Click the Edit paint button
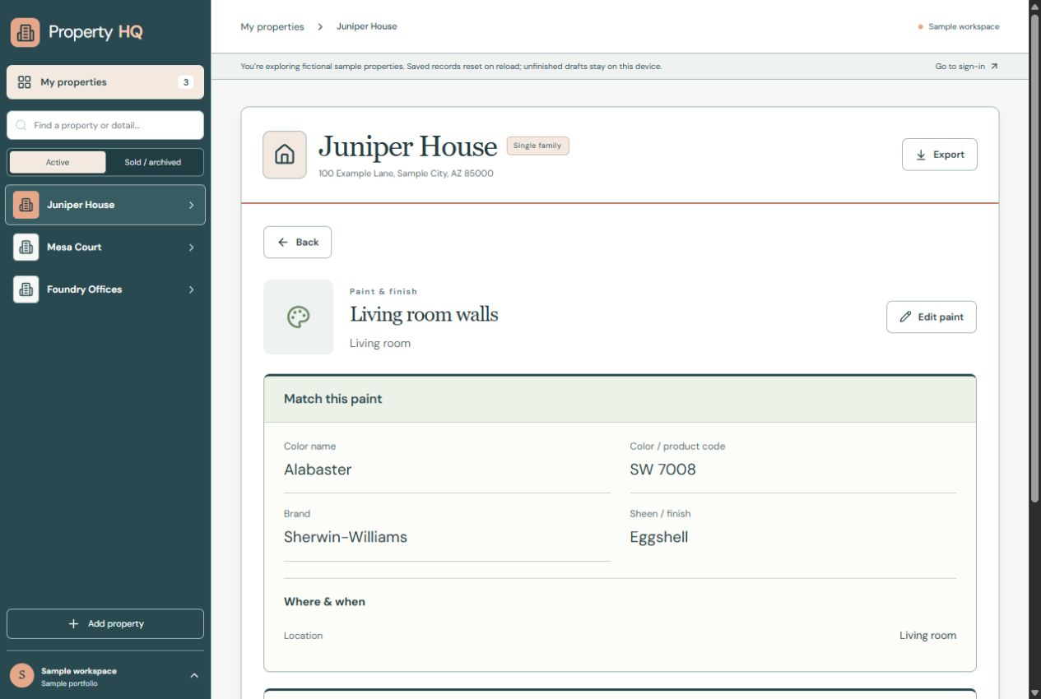 pos(932,317)
